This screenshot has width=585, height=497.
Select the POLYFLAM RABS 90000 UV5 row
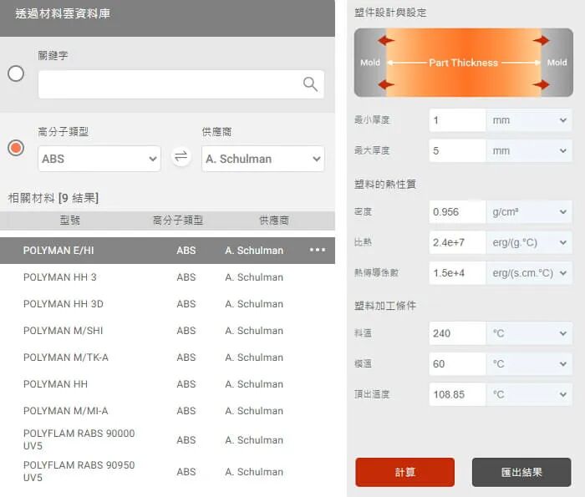[x=167, y=439]
